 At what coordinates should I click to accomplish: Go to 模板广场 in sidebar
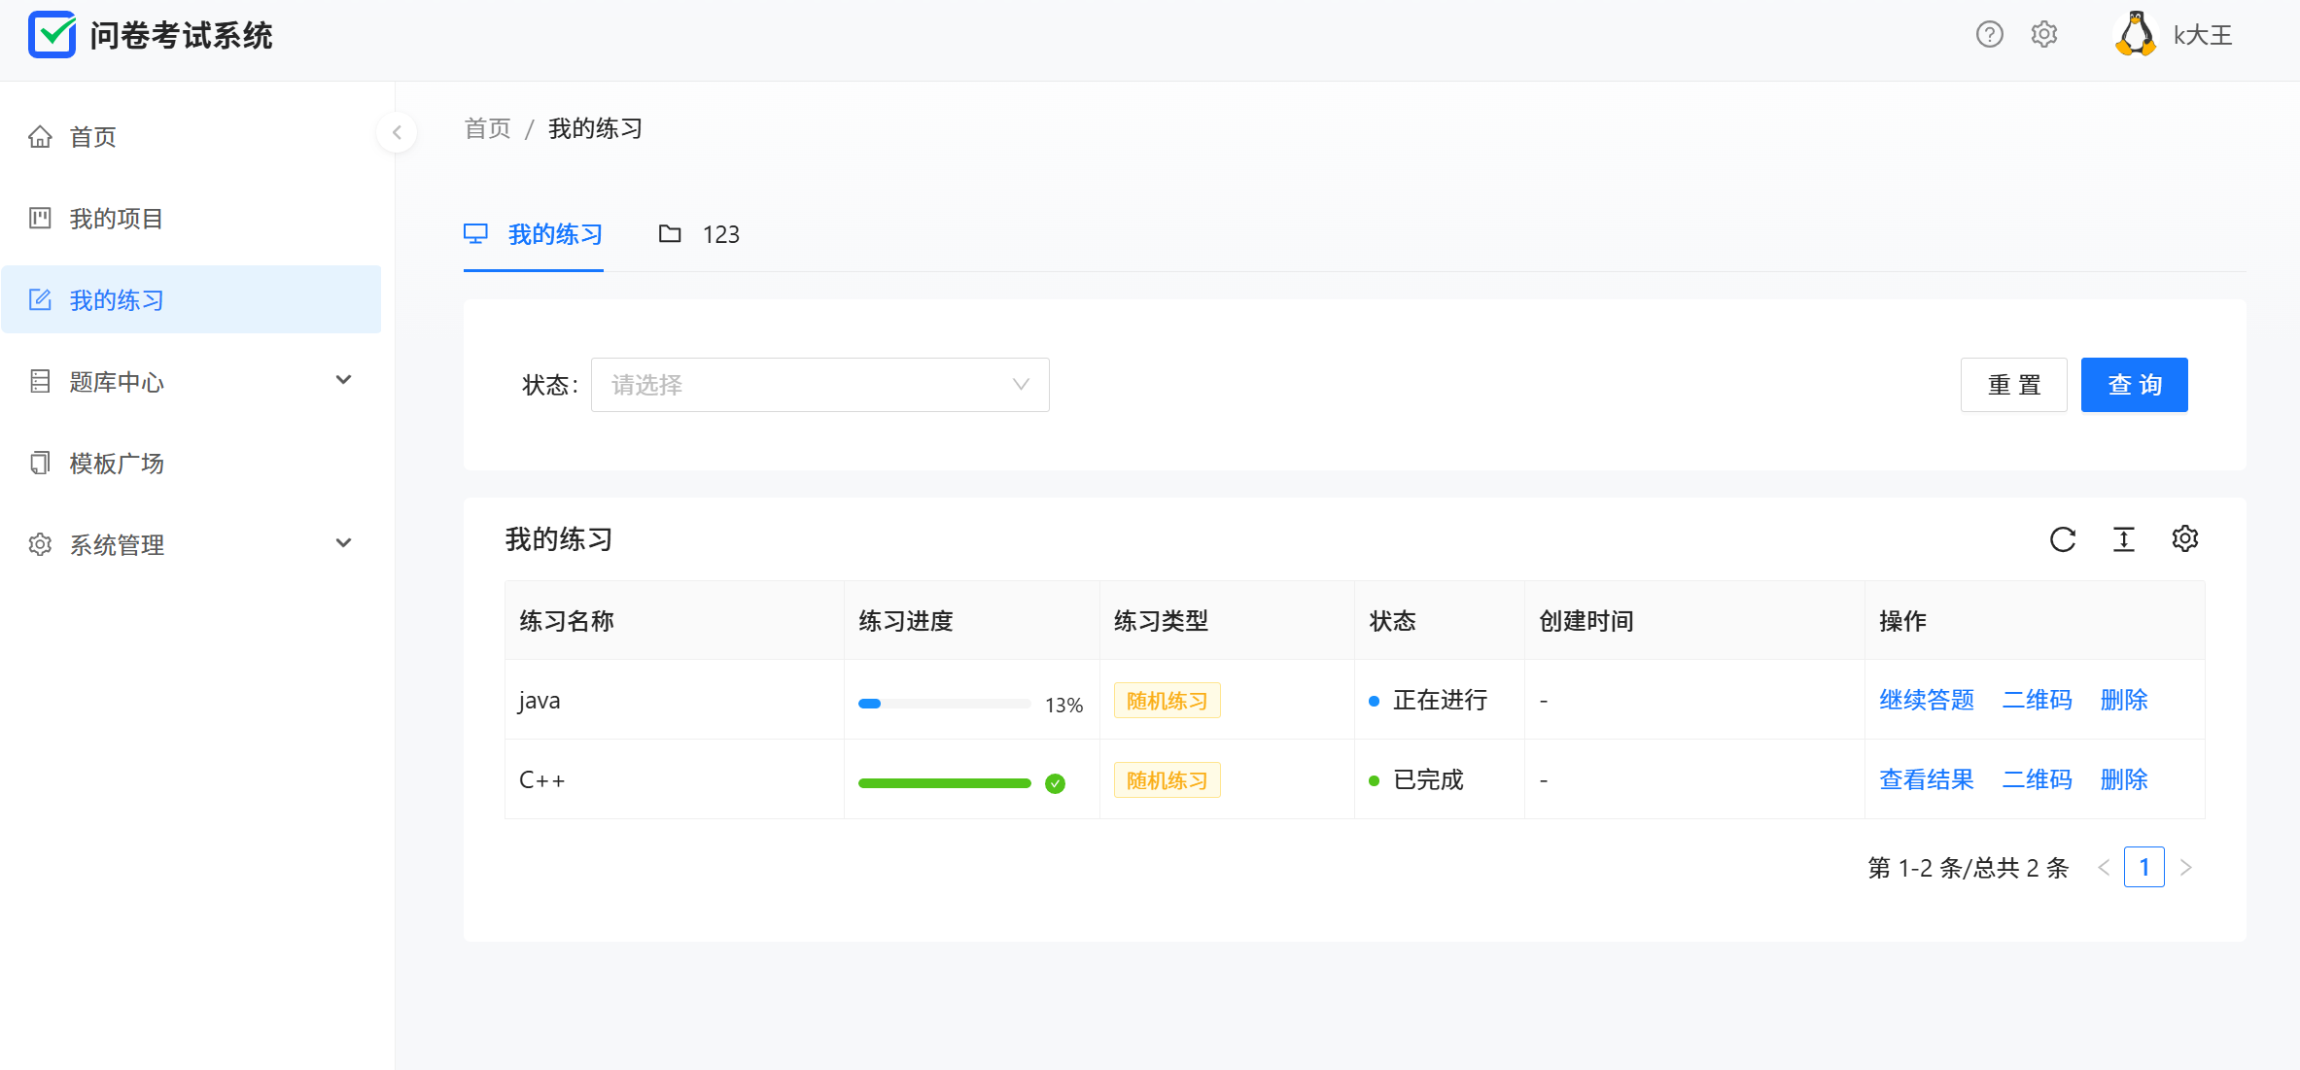point(117,464)
